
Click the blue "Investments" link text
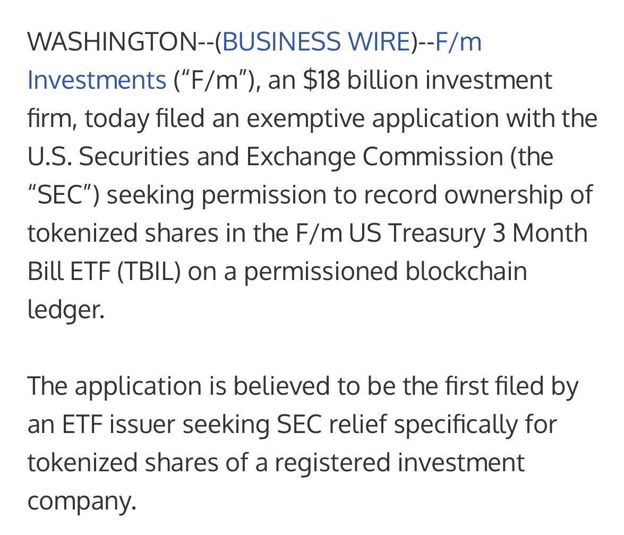click(97, 80)
